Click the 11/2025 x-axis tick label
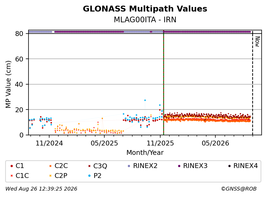This screenshot has width=267, height=197. (160, 143)
